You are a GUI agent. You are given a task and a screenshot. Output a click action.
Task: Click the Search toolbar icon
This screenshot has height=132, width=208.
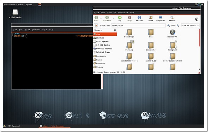pos(172,19)
